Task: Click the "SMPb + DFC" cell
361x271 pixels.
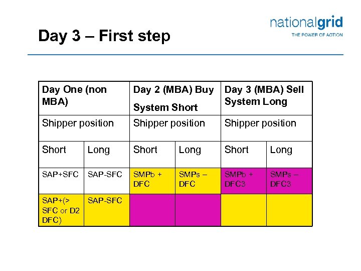Action: (x=147, y=179)
